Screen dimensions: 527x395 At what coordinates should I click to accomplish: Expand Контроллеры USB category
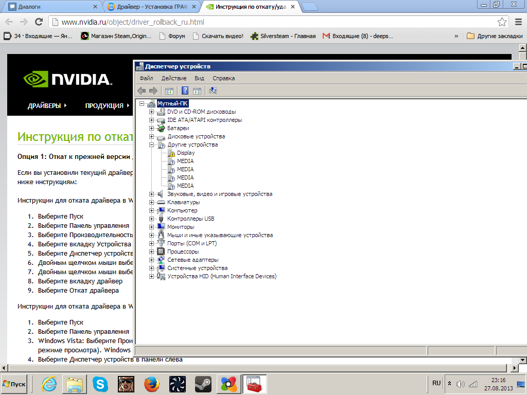click(152, 219)
